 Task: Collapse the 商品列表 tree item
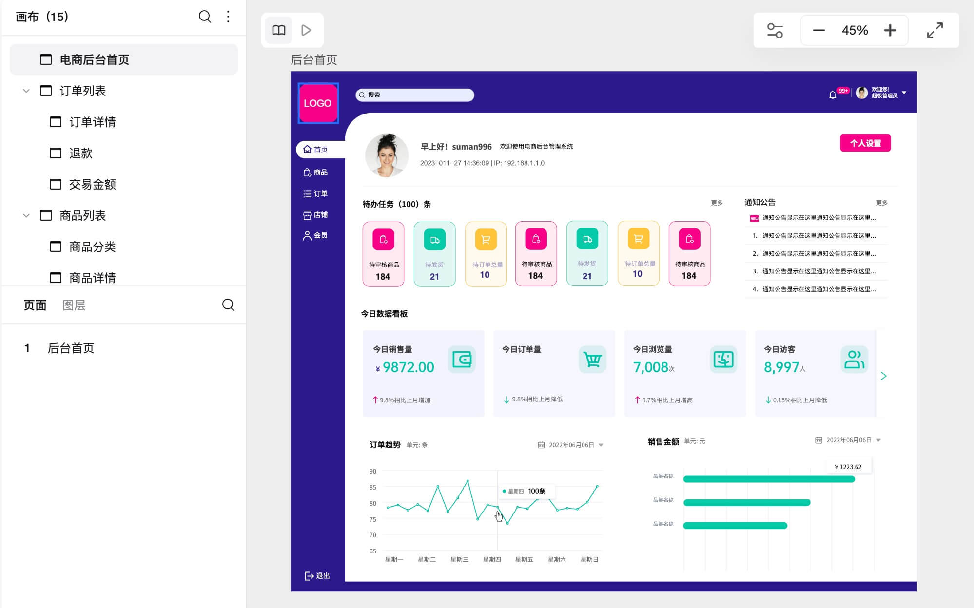(26, 215)
